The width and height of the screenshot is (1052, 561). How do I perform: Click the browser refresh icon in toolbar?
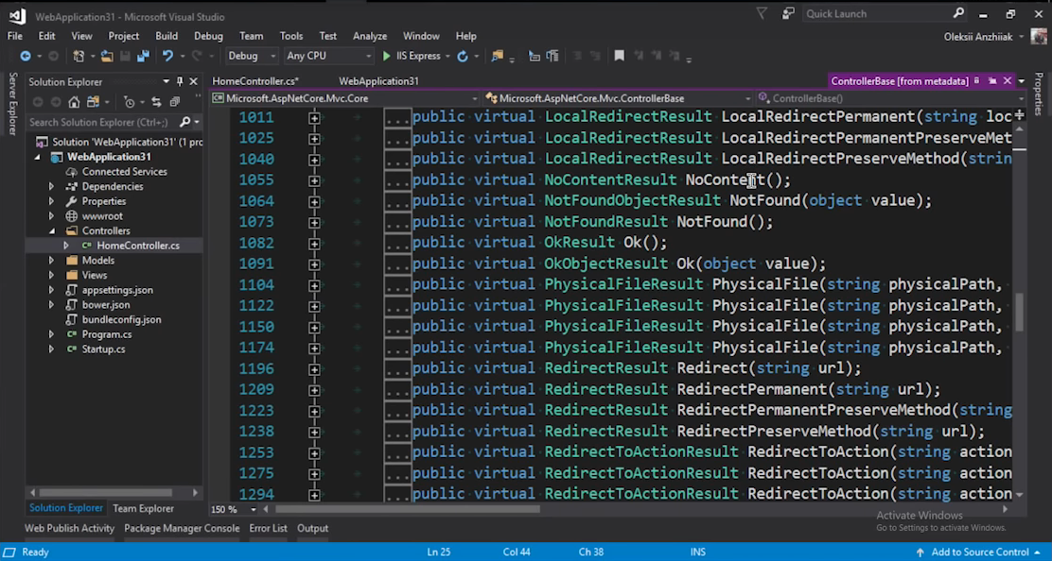pos(463,57)
